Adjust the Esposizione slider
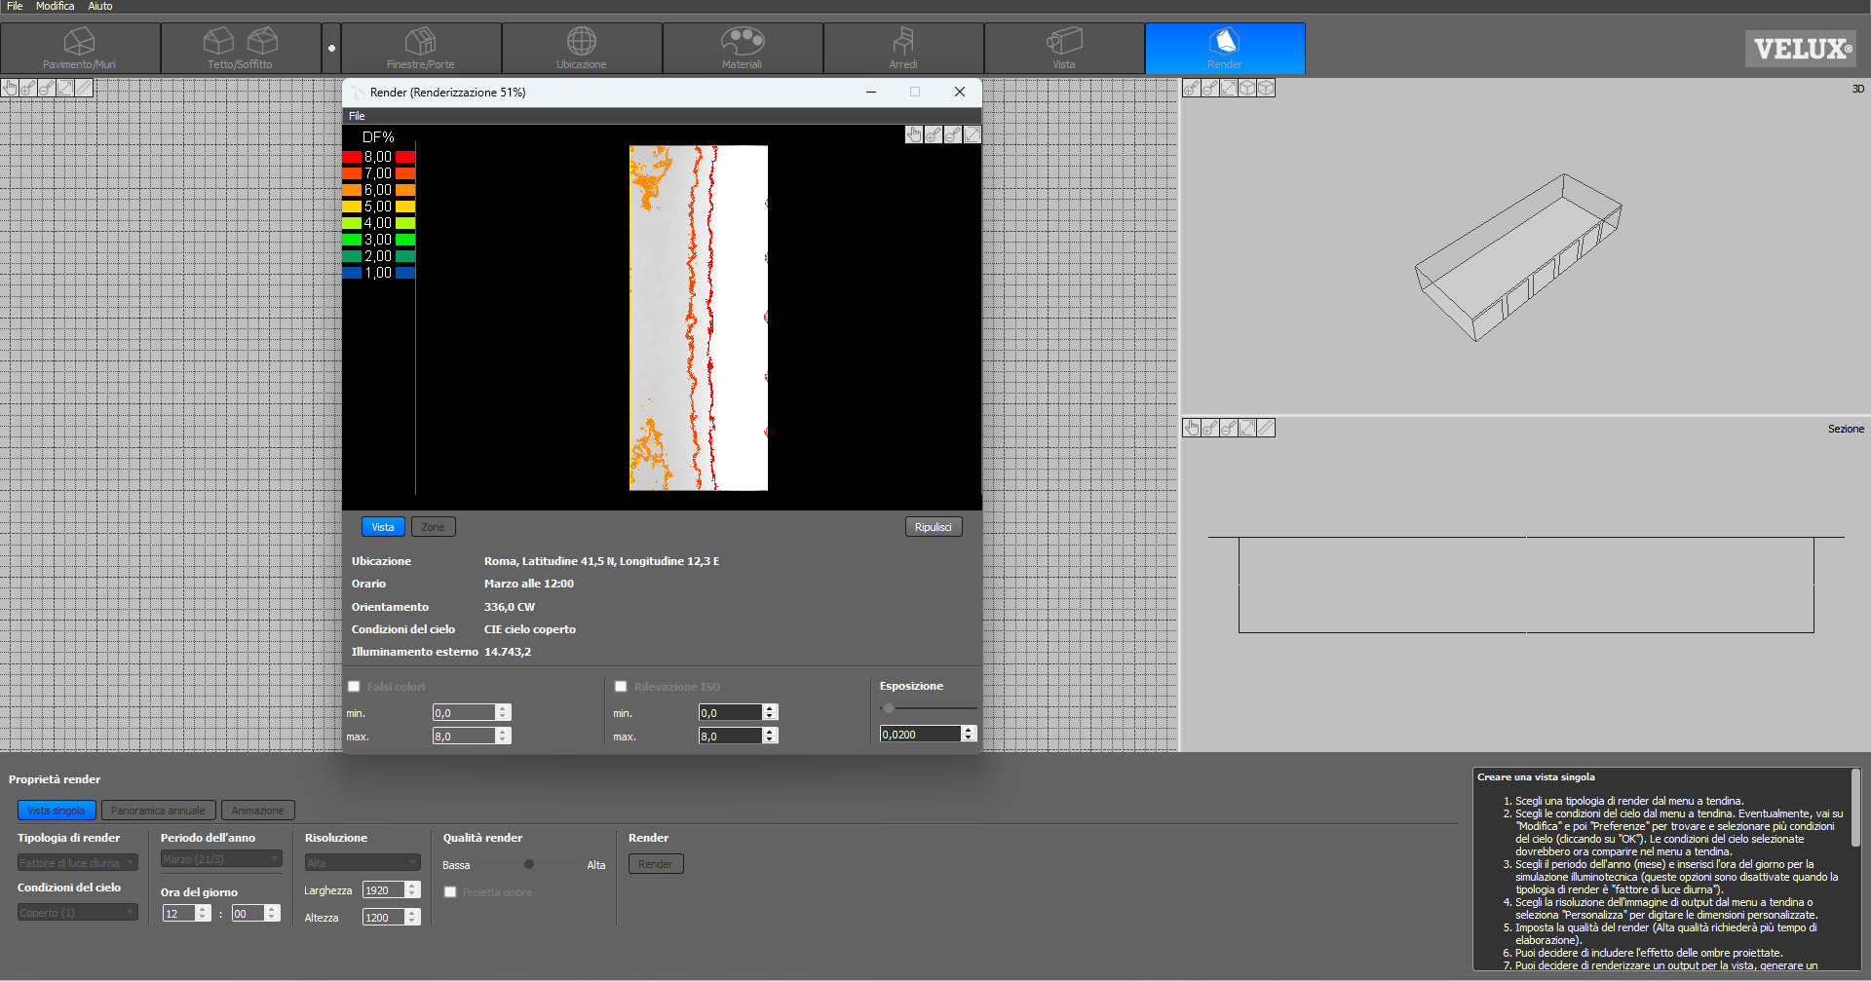 (x=889, y=708)
